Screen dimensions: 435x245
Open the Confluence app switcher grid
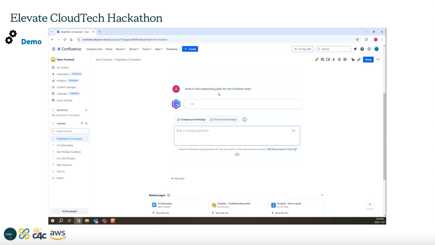click(x=54, y=49)
